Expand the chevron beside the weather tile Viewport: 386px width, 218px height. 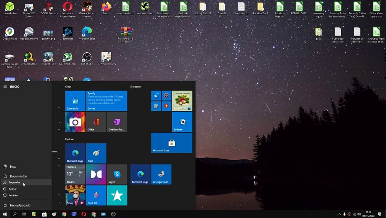59,166
